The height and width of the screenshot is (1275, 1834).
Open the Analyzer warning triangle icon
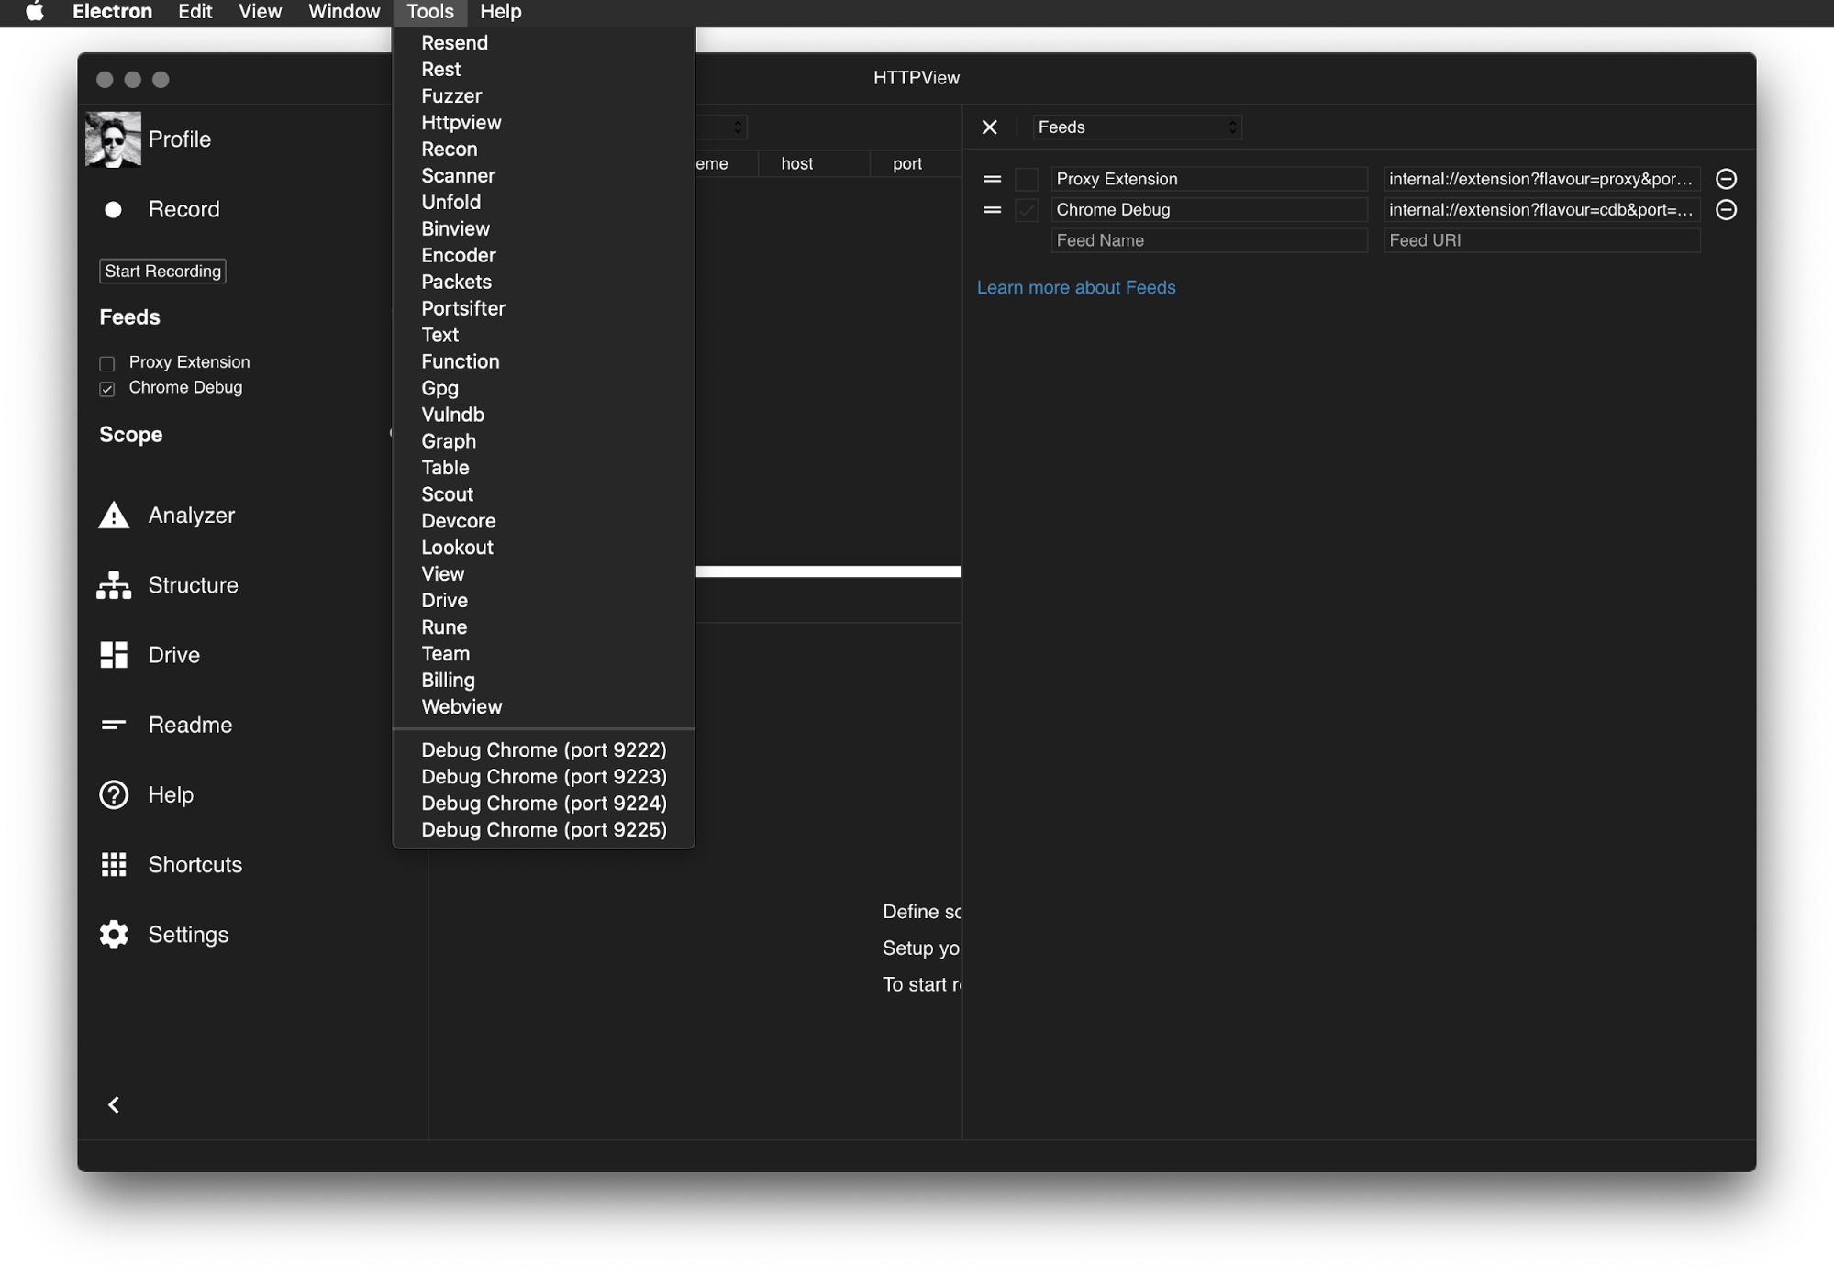coord(114,516)
